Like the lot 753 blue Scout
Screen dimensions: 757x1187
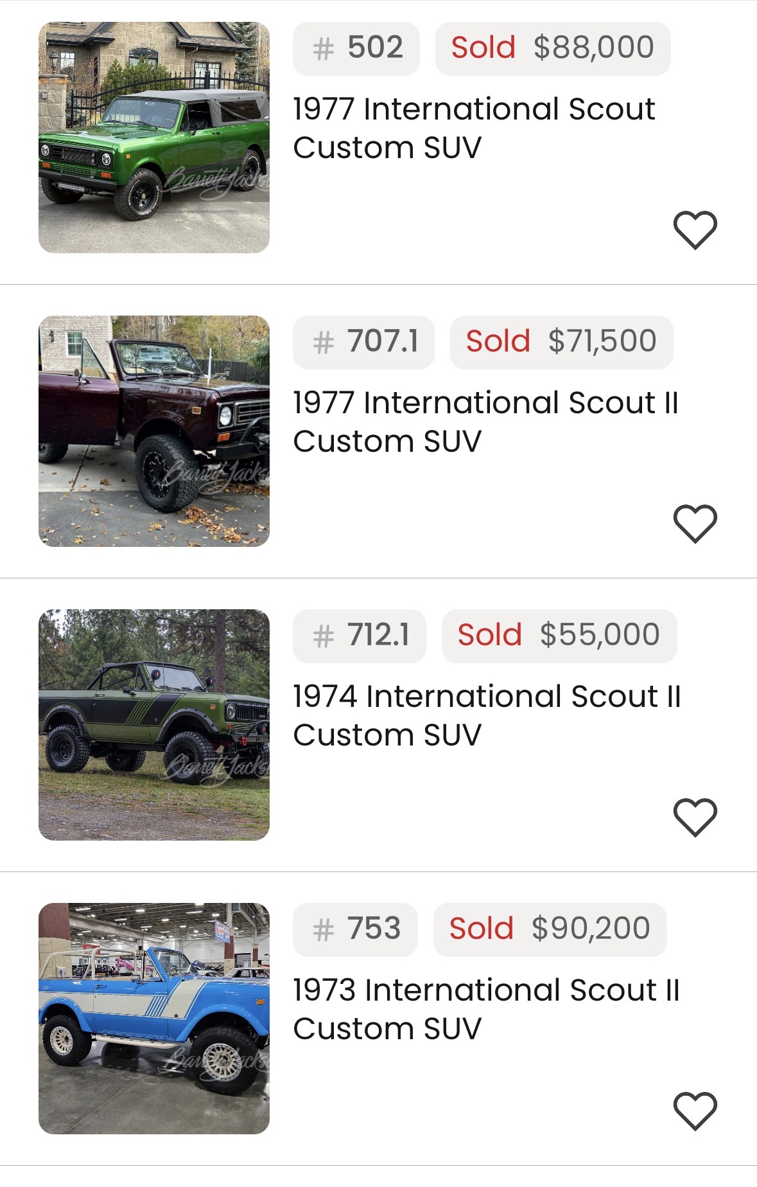point(695,1111)
